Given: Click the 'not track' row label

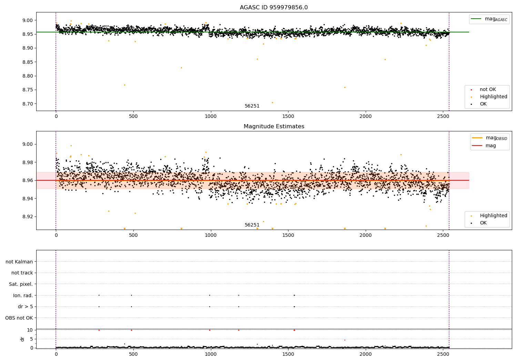Looking at the screenshot, I should (22, 273).
